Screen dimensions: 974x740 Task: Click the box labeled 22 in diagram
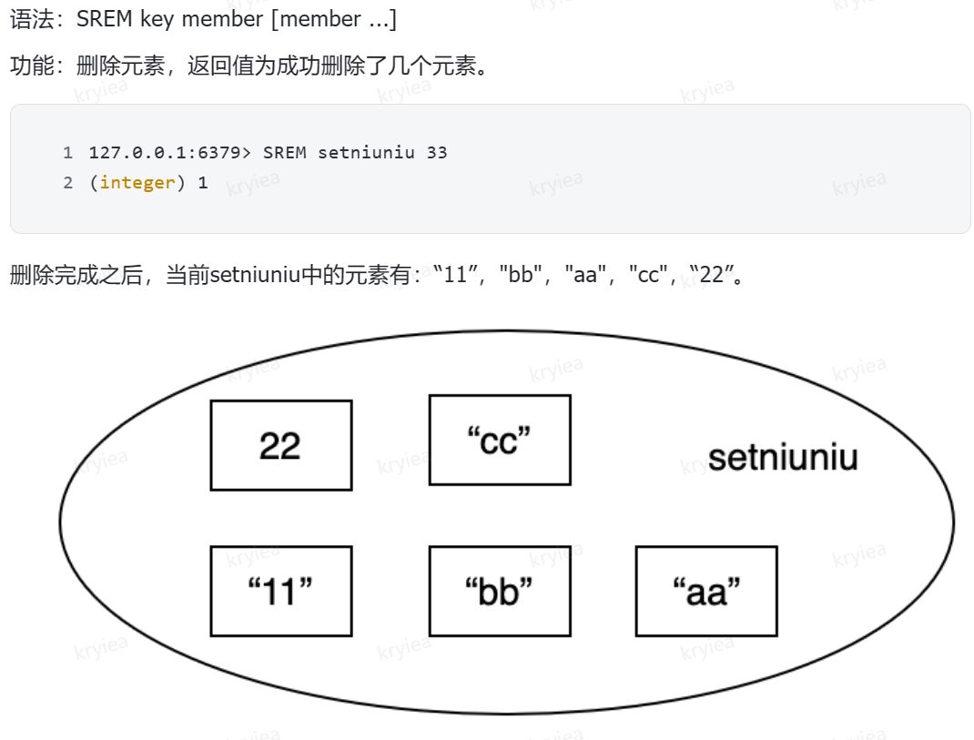pos(280,445)
